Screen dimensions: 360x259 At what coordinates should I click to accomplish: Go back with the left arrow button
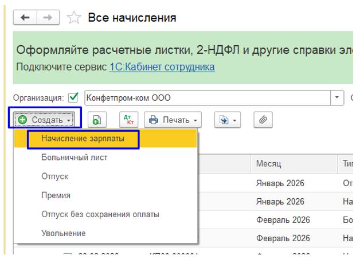click(x=25, y=17)
